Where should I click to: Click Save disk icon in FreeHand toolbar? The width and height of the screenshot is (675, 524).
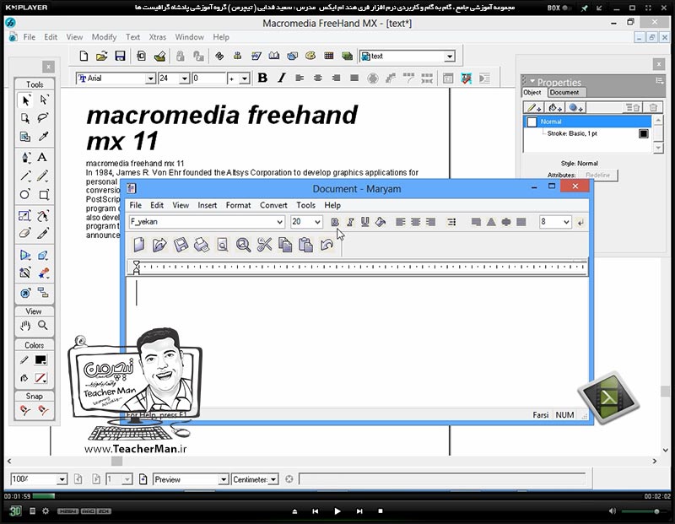120,56
